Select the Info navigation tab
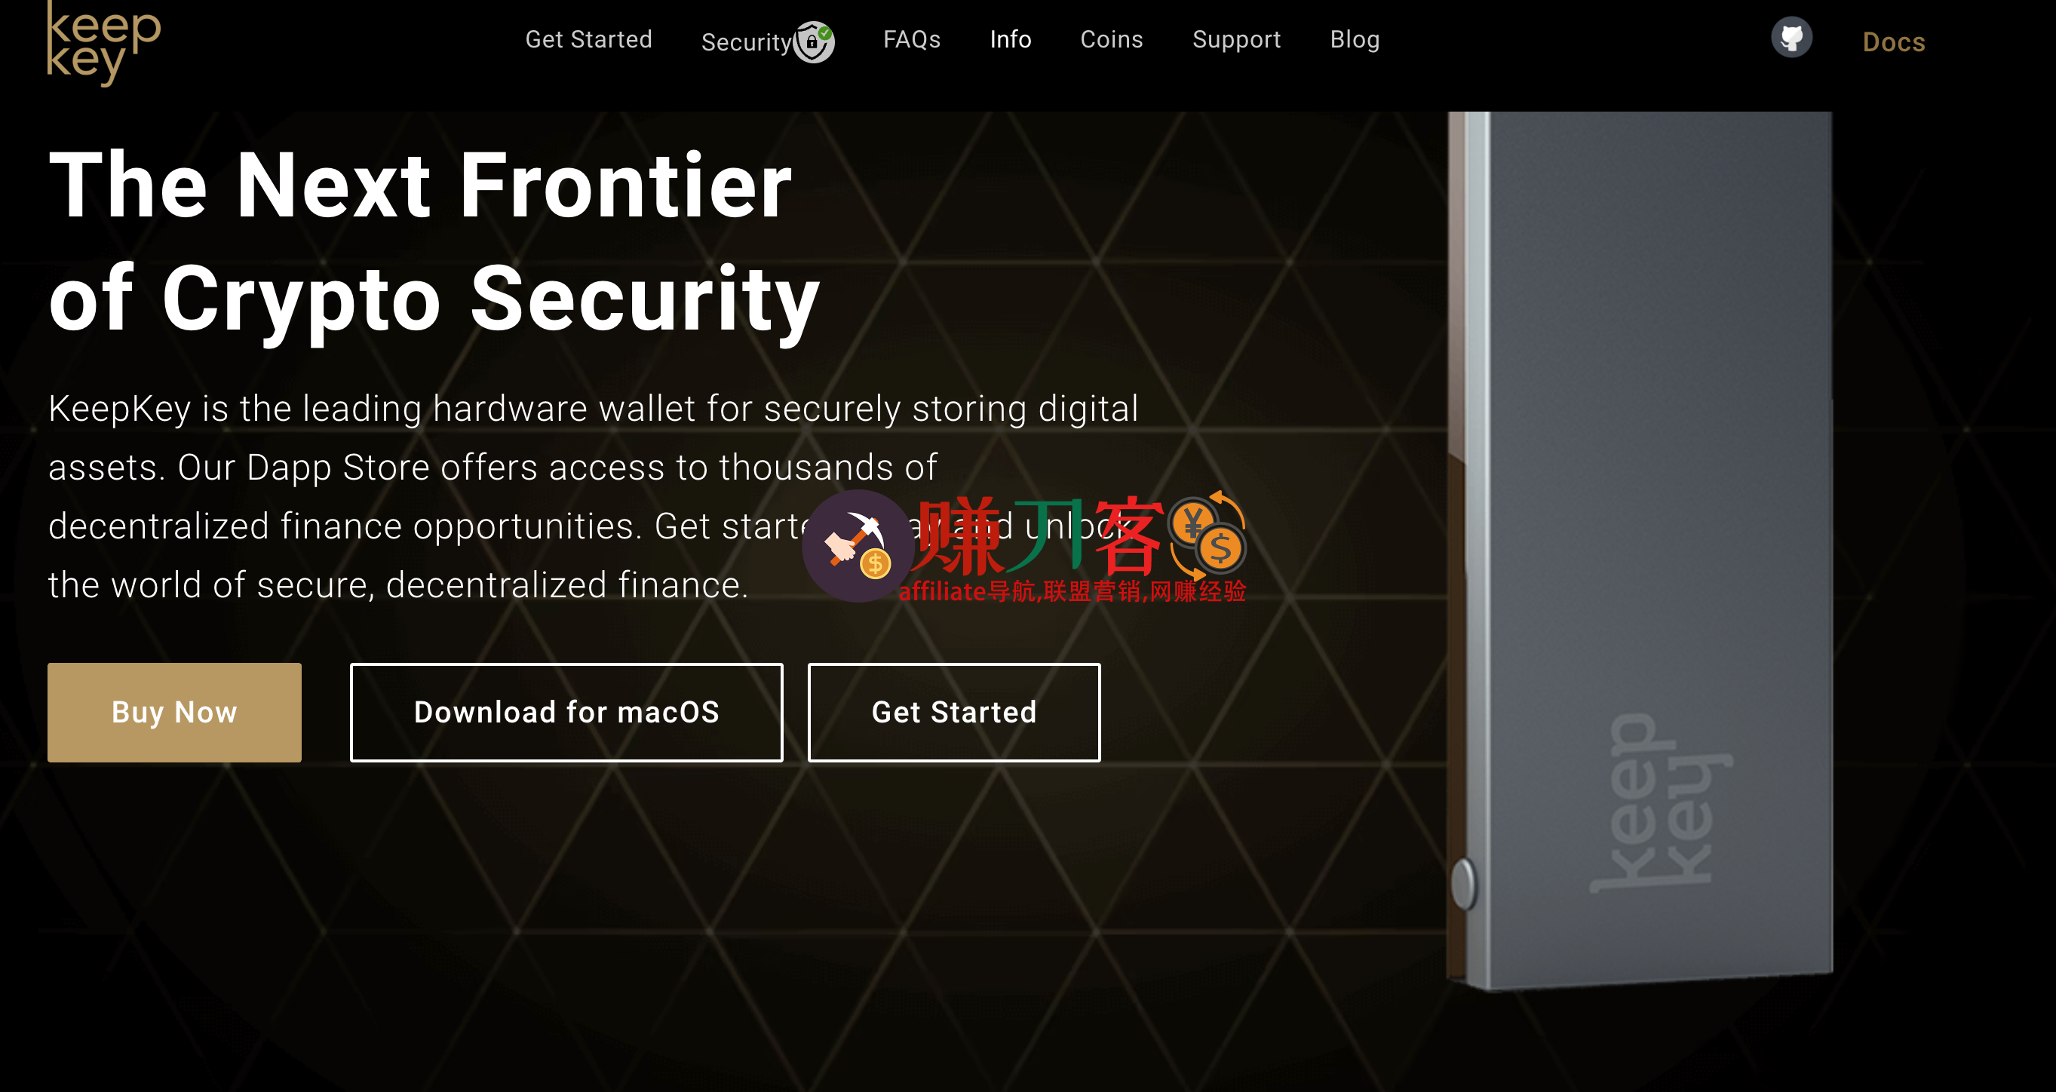Image resolution: width=2056 pixels, height=1092 pixels. (x=1011, y=39)
